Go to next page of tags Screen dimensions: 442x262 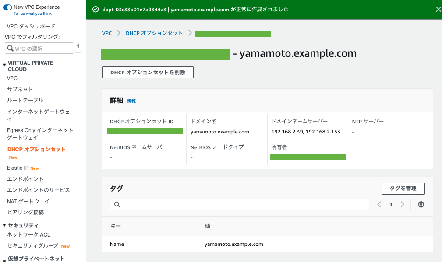(402, 204)
